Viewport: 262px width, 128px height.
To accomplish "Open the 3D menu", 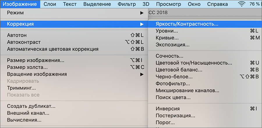I will point(146,4).
